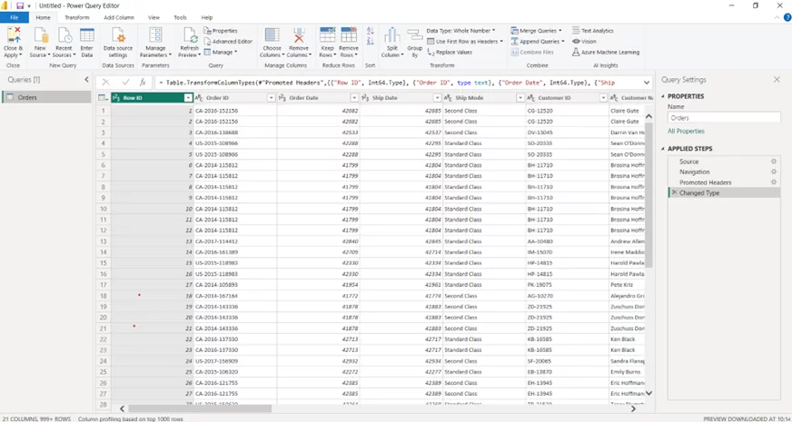Click the Vision AI insight

[584, 42]
